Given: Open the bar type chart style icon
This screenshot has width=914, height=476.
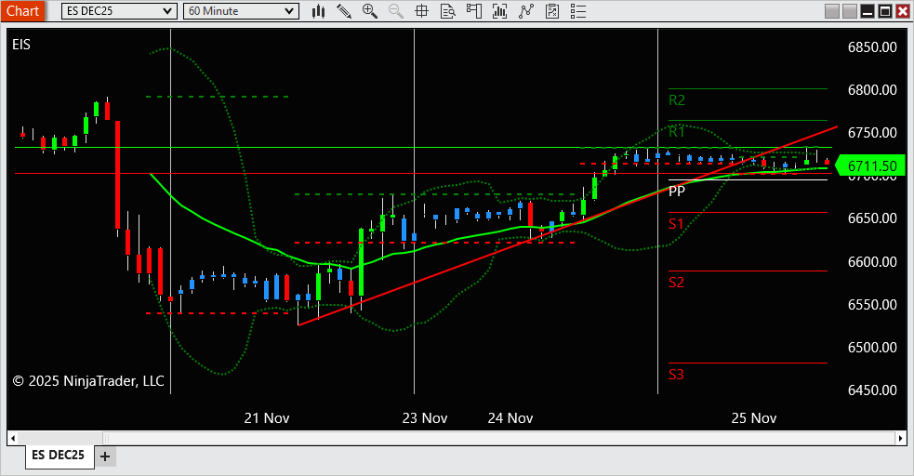Looking at the screenshot, I should click(318, 11).
